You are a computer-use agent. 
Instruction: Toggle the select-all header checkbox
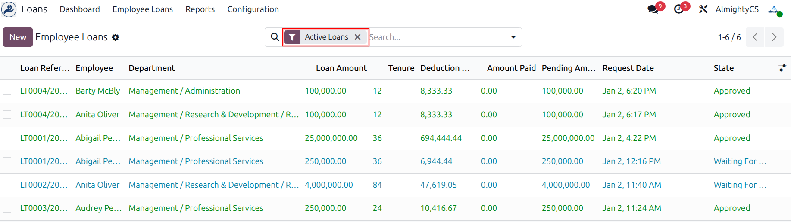click(7, 68)
